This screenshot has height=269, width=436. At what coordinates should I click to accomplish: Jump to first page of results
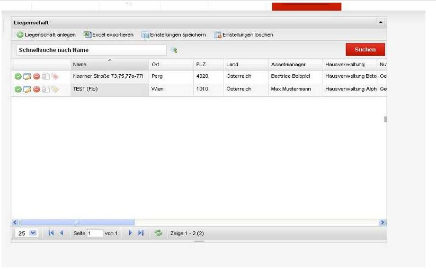51,233
